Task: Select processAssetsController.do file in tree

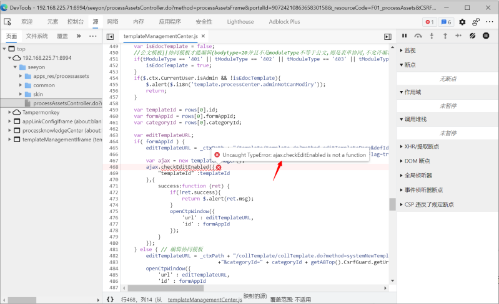Action: click(x=66, y=103)
